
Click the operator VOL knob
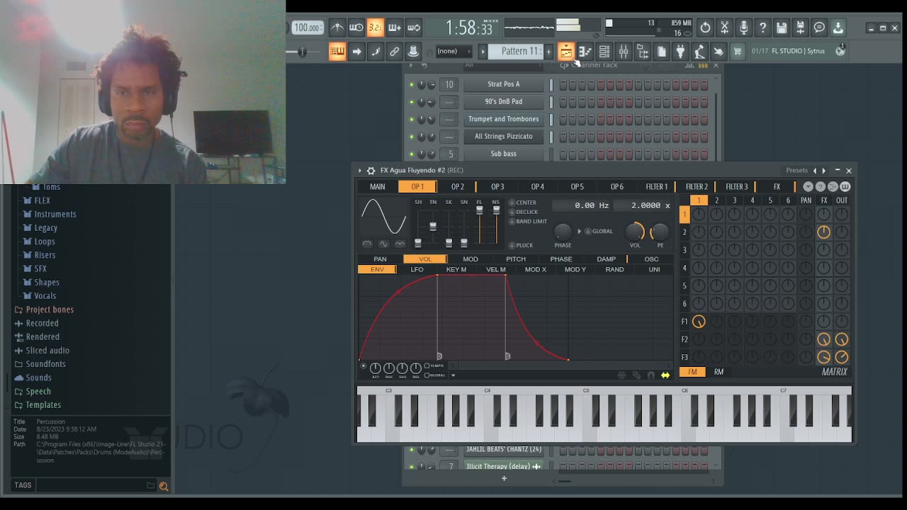635,232
